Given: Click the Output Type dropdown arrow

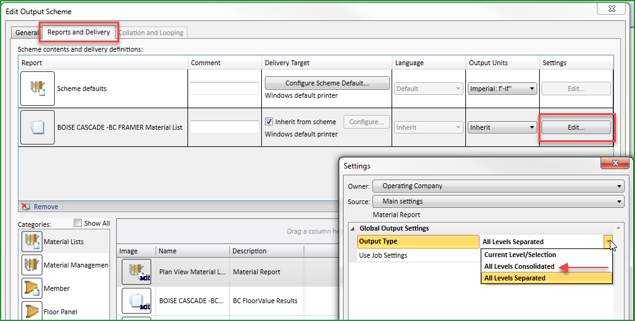Looking at the screenshot, I should [609, 242].
